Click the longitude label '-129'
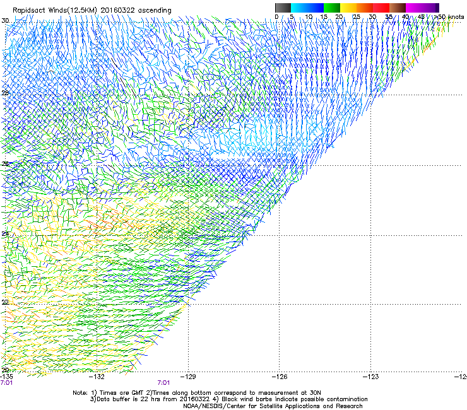 click(x=188, y=377)
